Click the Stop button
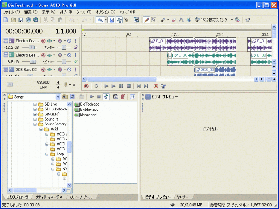The height and width of the screenshot is (209, 279). click(129, 86)
